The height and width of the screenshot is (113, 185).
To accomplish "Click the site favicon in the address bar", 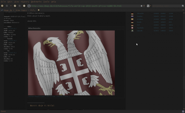I will point(29,6).
